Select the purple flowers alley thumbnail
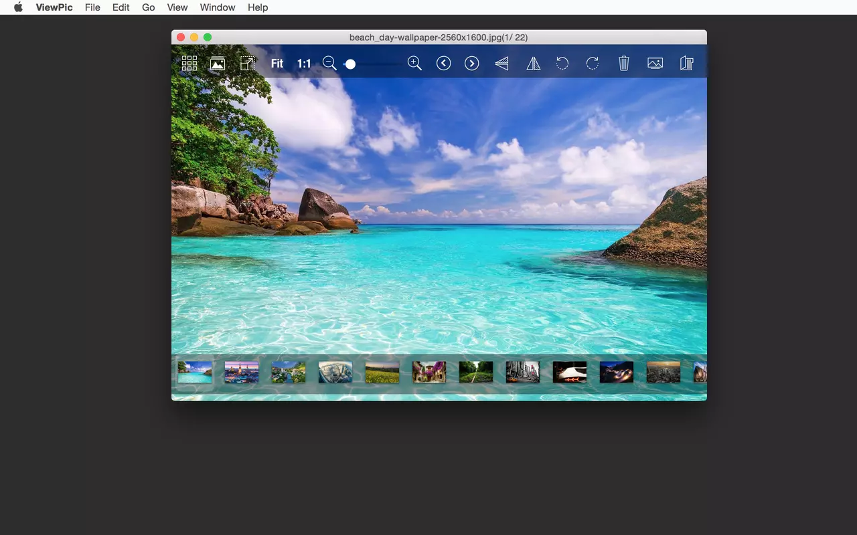 click(429, 372)
